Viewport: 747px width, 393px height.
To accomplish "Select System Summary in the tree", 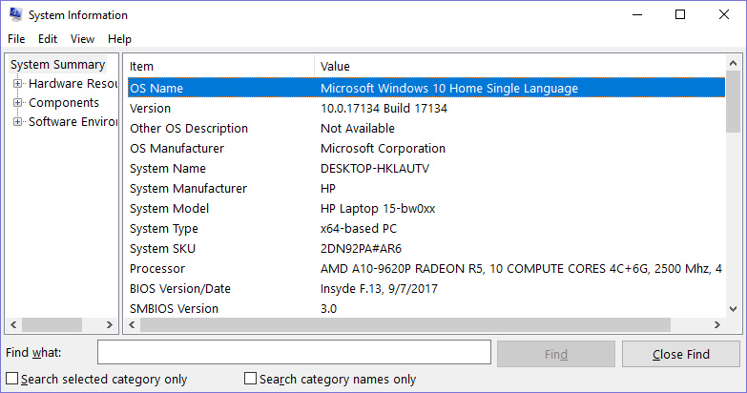I will pyautogui.click(x=57, y=64).
